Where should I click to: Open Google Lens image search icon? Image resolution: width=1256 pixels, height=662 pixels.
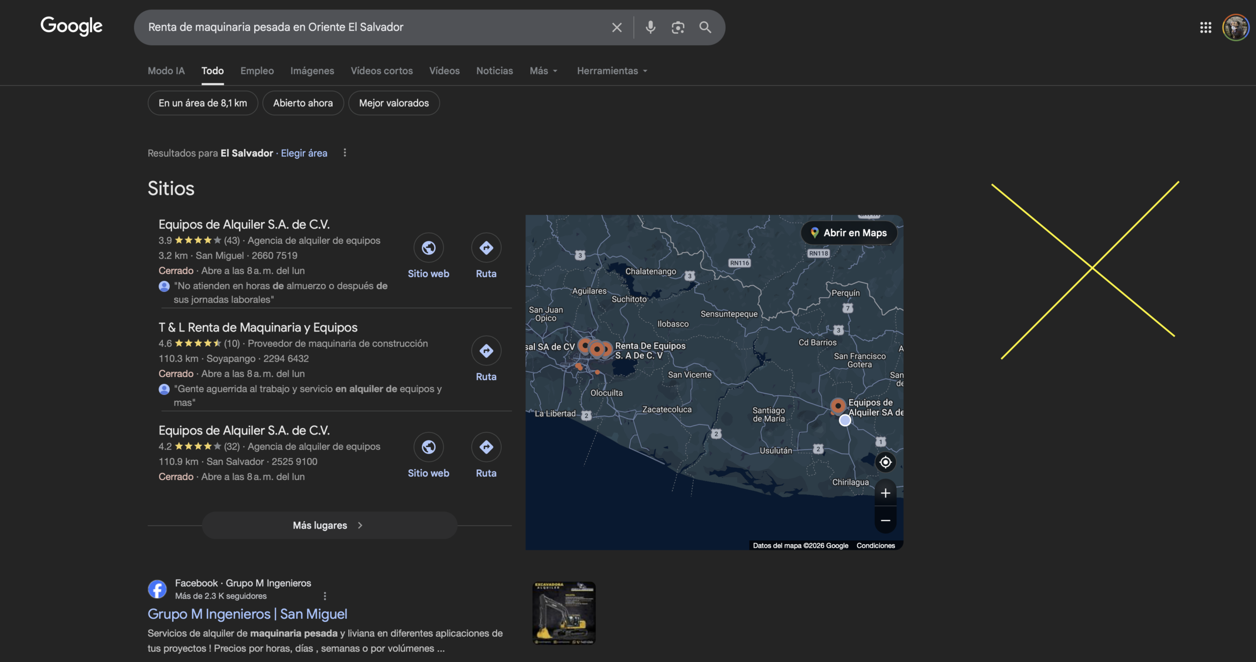(x=678, y=27)
